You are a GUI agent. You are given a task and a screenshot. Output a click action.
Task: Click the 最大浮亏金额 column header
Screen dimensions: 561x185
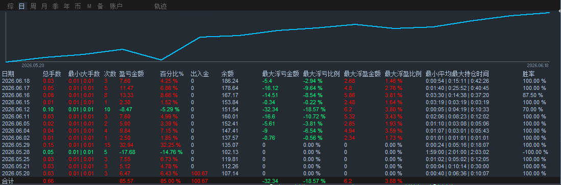coord(281,74)
